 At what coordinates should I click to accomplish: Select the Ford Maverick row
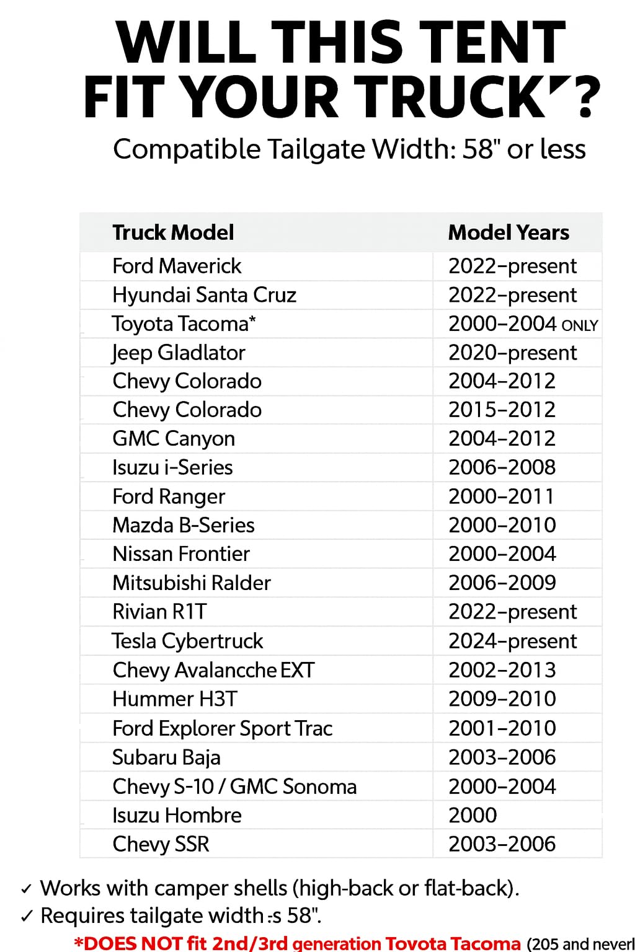click(177, 266)
